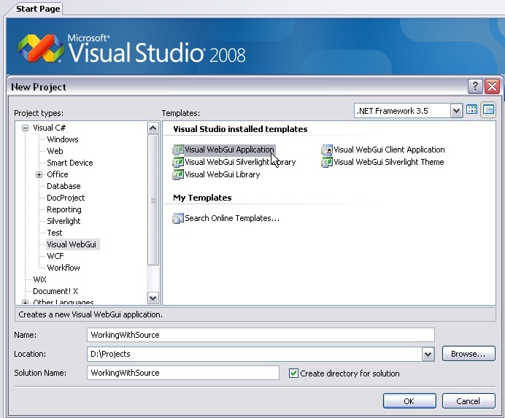Click the Cancel button
This screenshot has width=505, height=418.
click(469, 401)
